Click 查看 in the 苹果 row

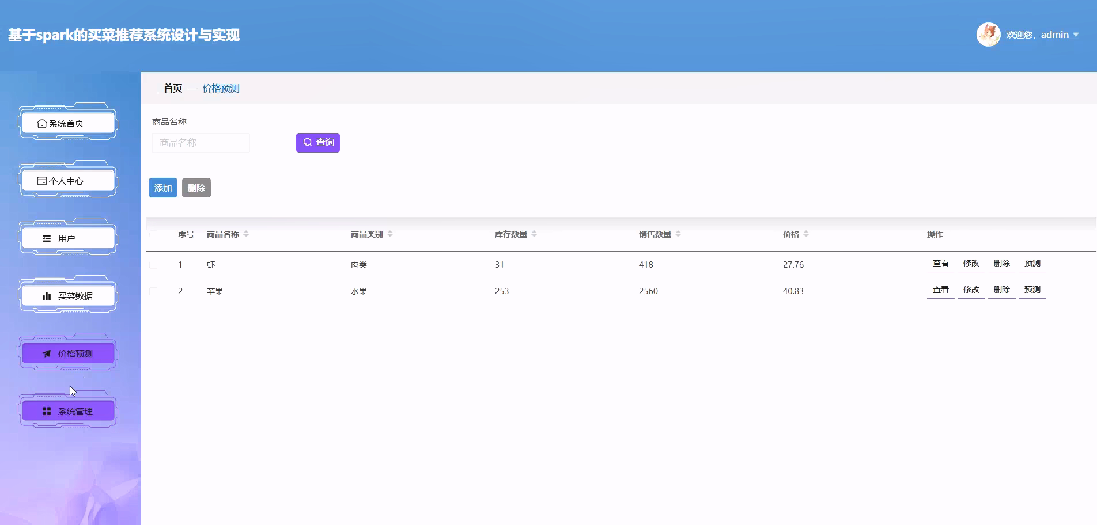[941, 290]
